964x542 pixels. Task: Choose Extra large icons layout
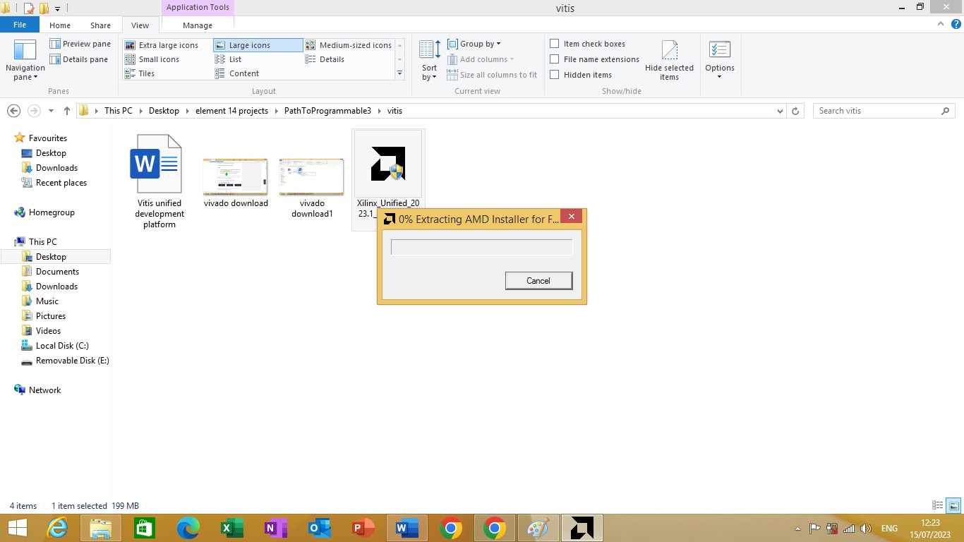point(162,45)
